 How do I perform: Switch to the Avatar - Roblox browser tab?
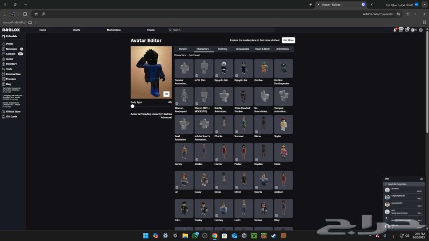(341, 5)
